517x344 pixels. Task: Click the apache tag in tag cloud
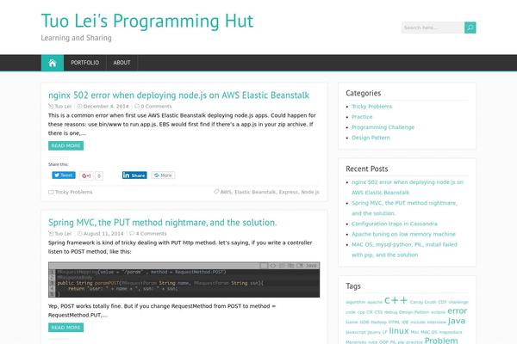[x=375, y=302]
